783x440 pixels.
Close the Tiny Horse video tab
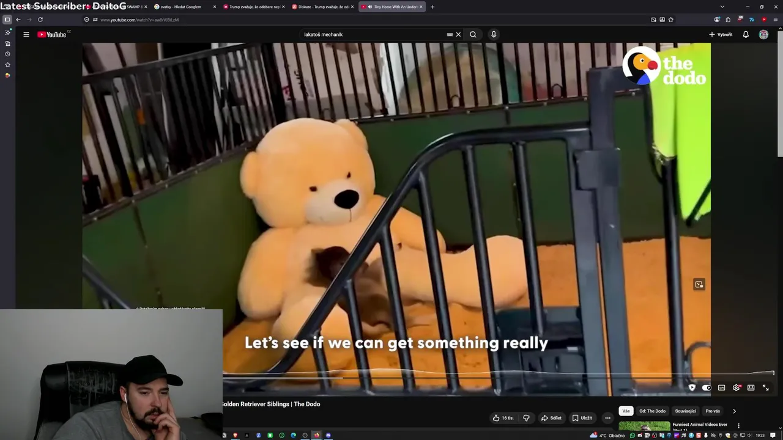(421, 7)
